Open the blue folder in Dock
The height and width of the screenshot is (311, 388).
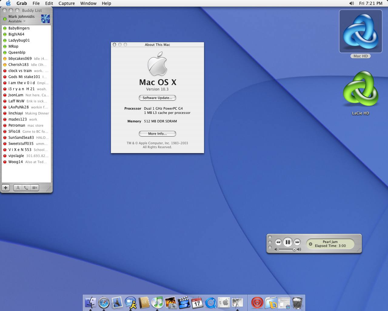(x=271, y=302)
